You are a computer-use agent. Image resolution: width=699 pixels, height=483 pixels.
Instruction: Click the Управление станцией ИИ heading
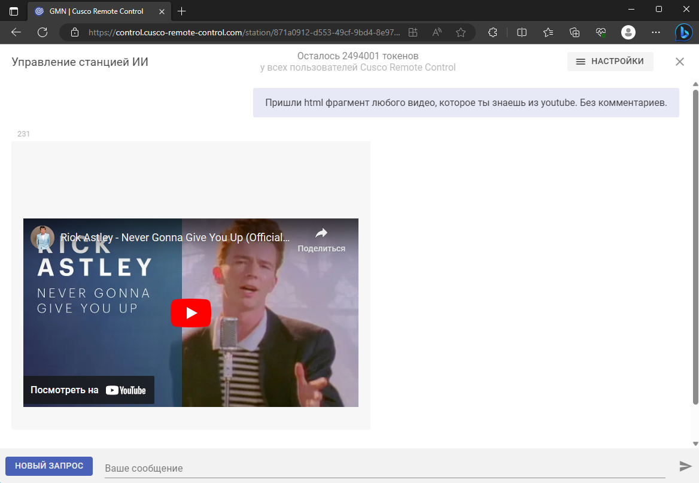tap(80, 62)
